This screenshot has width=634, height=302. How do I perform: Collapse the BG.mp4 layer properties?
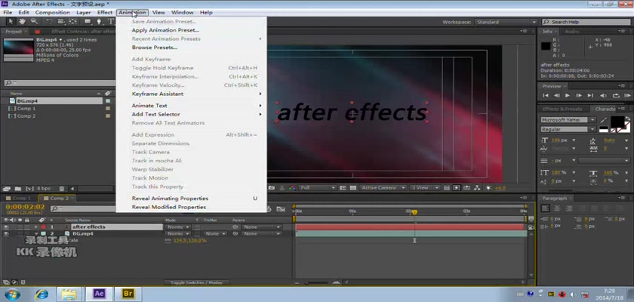[36, 234]
